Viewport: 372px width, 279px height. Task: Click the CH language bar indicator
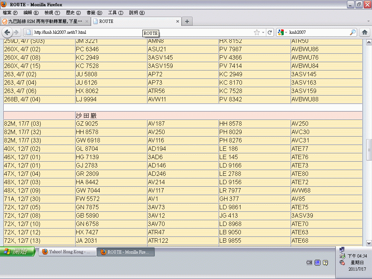309,263
